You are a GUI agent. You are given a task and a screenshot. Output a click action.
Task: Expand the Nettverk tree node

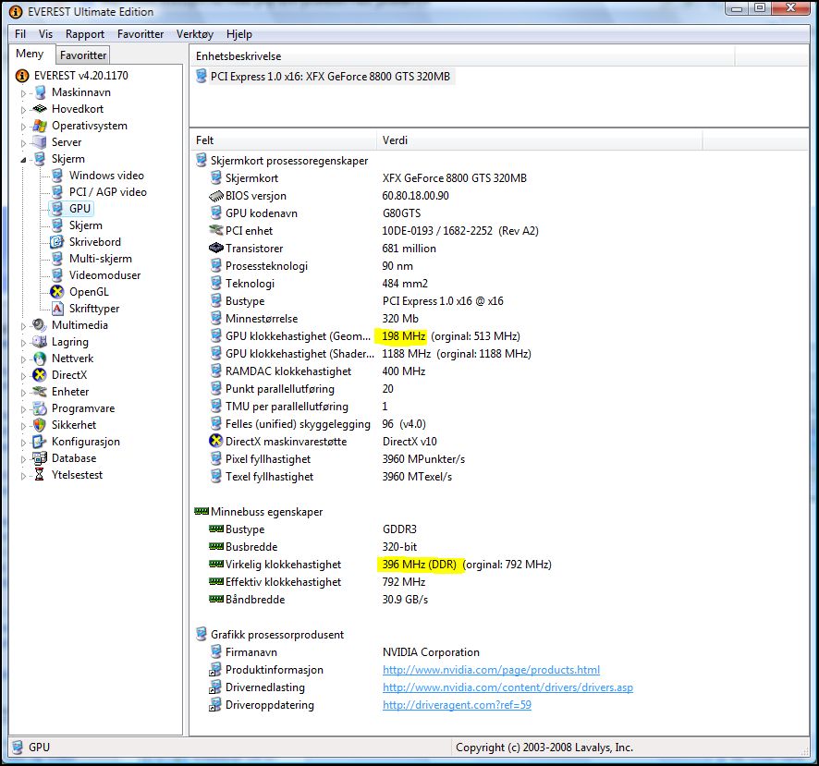[x=23, y=359]
